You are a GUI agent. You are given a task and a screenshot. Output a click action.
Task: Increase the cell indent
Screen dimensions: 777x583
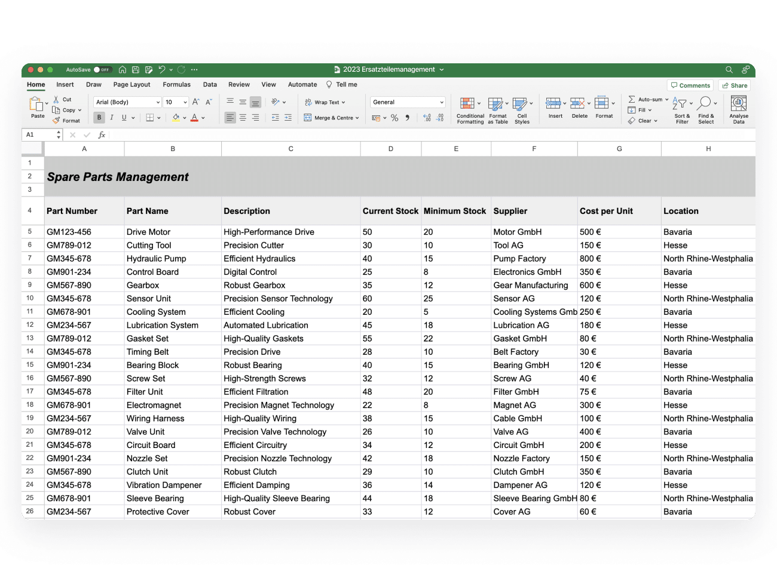(x=288, y=118)
